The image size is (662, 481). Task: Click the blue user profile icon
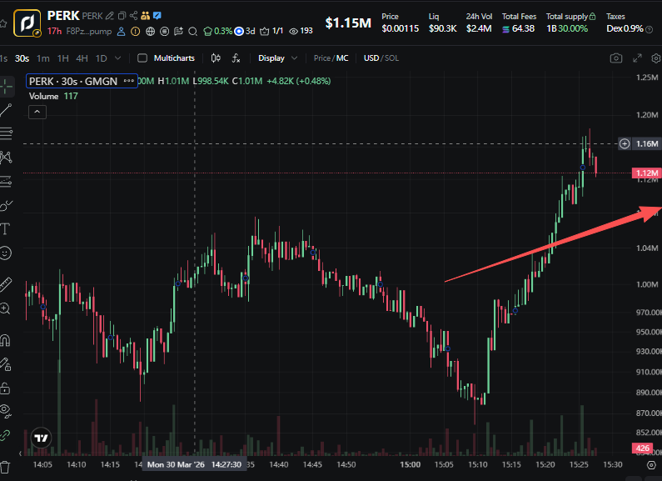(x=122, y=32)
